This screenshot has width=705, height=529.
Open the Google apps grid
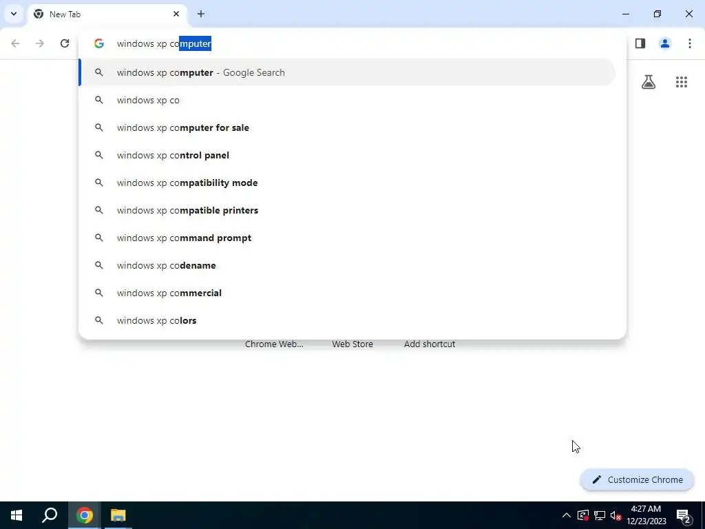(x=681, y=82)
